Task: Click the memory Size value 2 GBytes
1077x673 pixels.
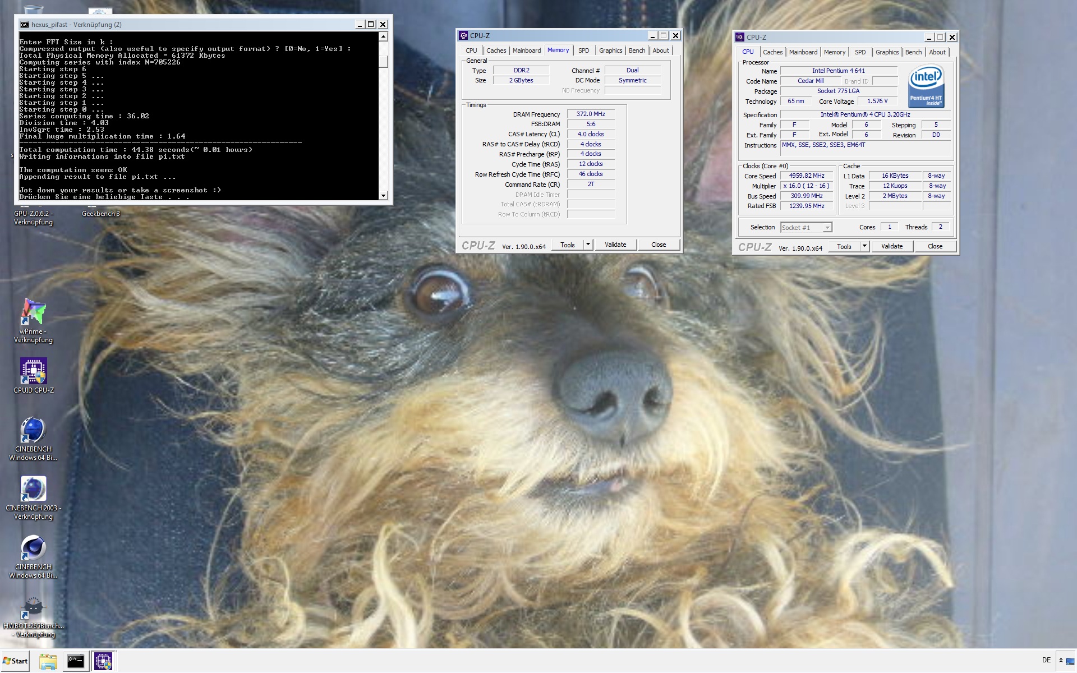Action: pyautogui.click(x=521, y=81)
